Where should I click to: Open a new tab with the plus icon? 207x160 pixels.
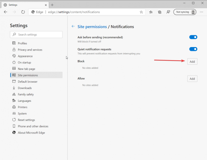click(x=52, y=5)
